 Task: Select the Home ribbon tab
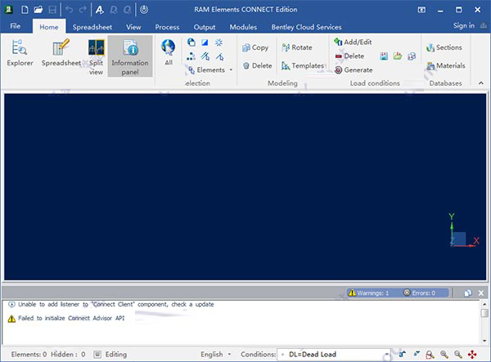pyautogui.click(x=49, y=27)
